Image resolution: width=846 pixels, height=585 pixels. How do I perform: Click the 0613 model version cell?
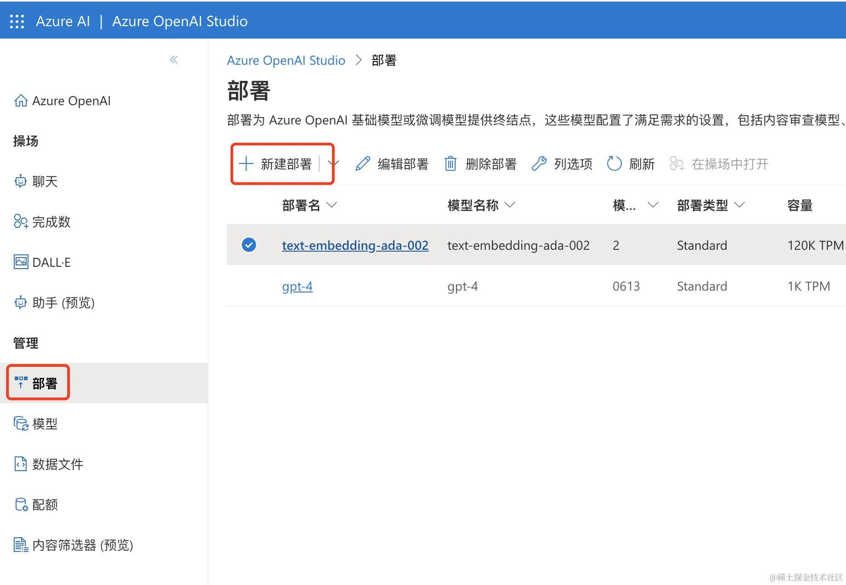[x=626, y=286]
